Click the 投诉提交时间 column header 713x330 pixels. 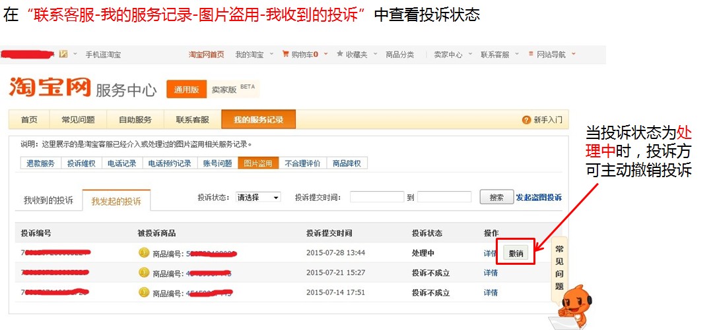pos(329,233)
